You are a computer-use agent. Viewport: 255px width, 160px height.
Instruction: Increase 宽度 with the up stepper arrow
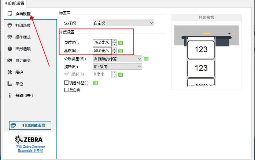(114, 41)
